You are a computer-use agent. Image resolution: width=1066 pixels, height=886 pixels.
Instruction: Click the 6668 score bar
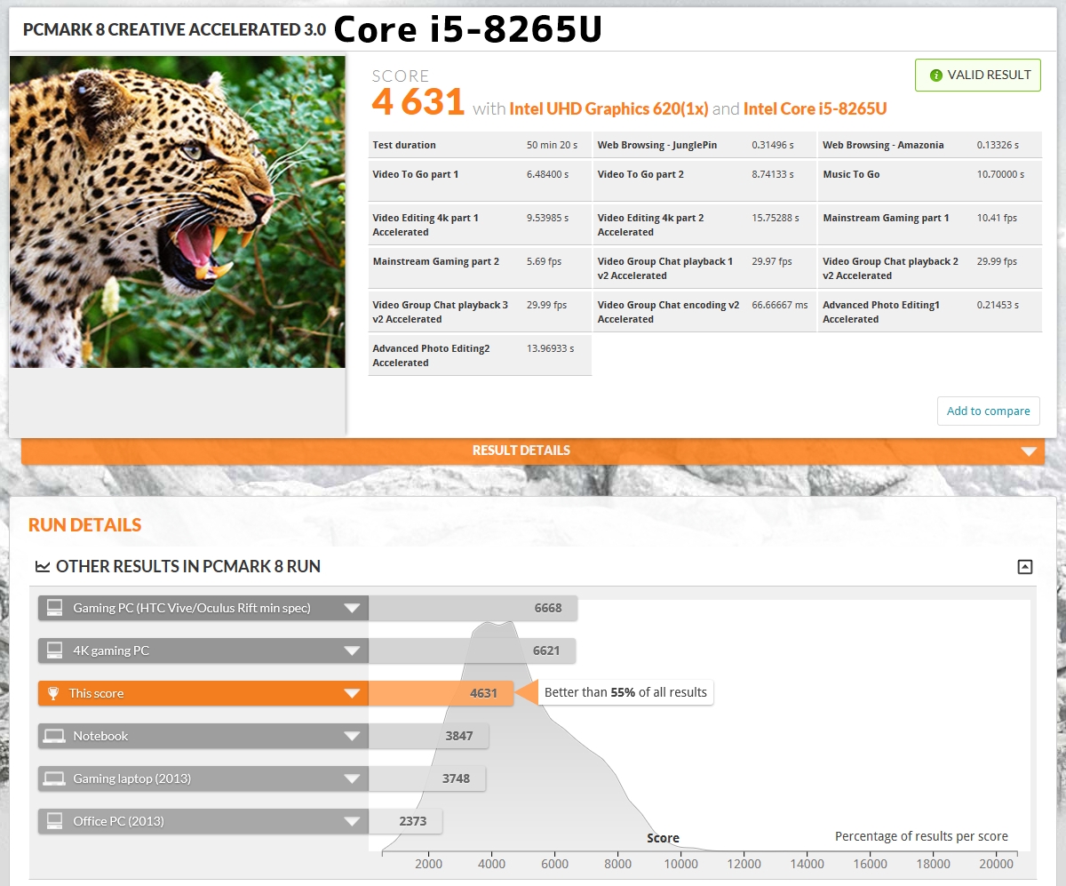point(473,608)
